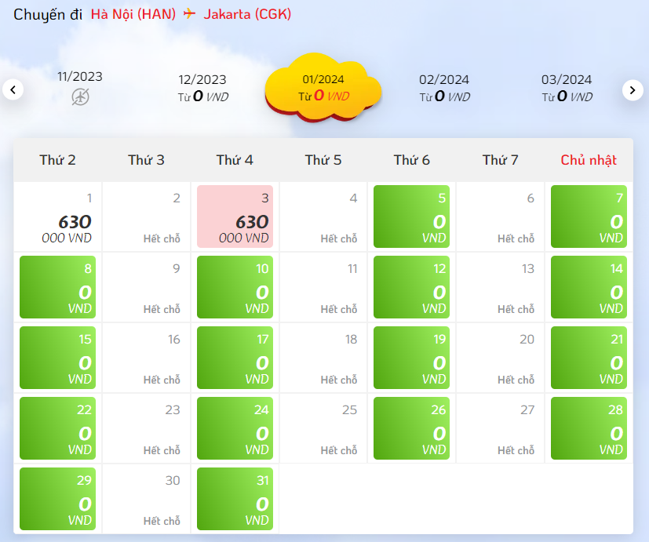The height and width of the screenshot is (542, 649).
Task: Click sold-out date 16 Hết chỗ
Action: (x=146, y=358)
